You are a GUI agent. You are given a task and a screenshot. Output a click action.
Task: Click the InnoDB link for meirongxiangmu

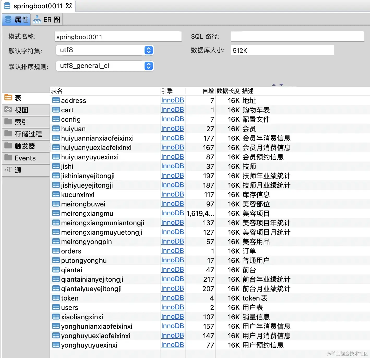coord(172,213)
